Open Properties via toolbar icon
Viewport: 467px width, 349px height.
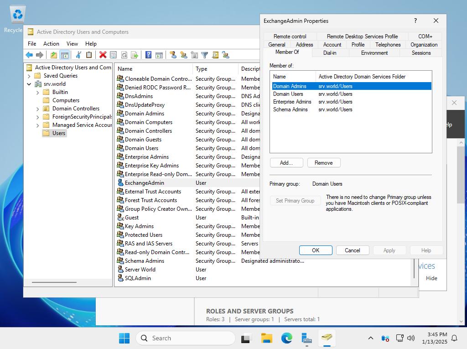pyautogui.click(x=113, y=55)
